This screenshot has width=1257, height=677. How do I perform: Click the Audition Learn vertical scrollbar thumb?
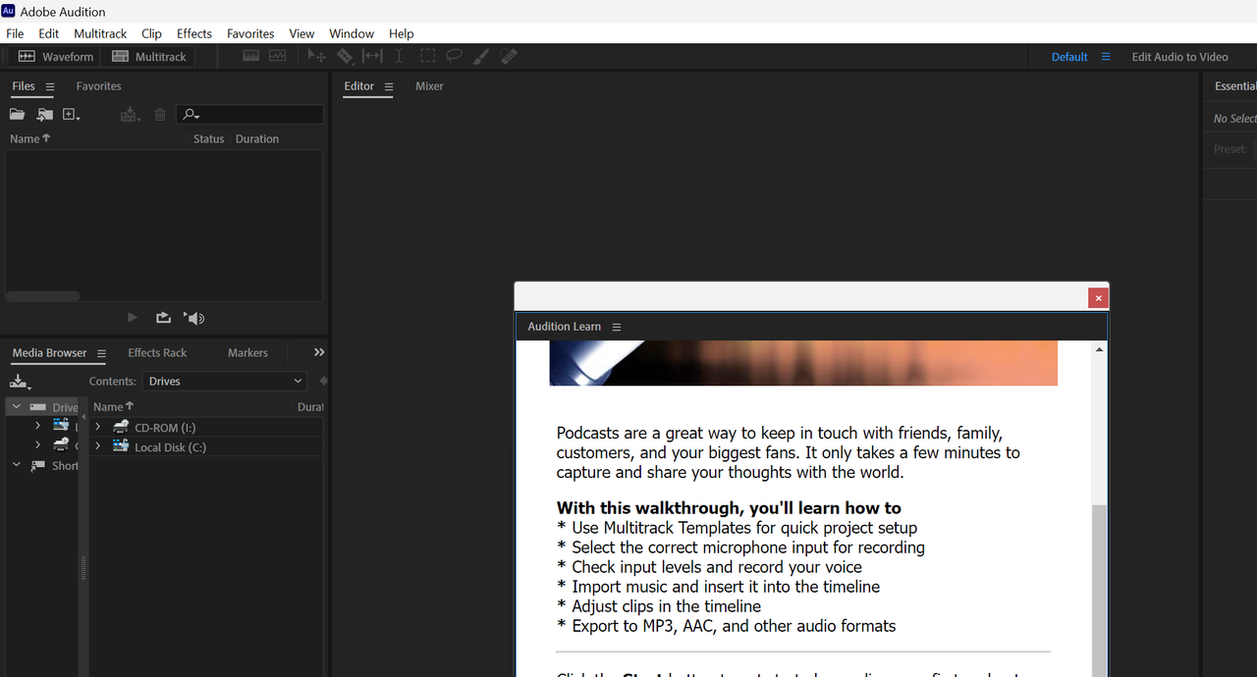coord(1099,591)
